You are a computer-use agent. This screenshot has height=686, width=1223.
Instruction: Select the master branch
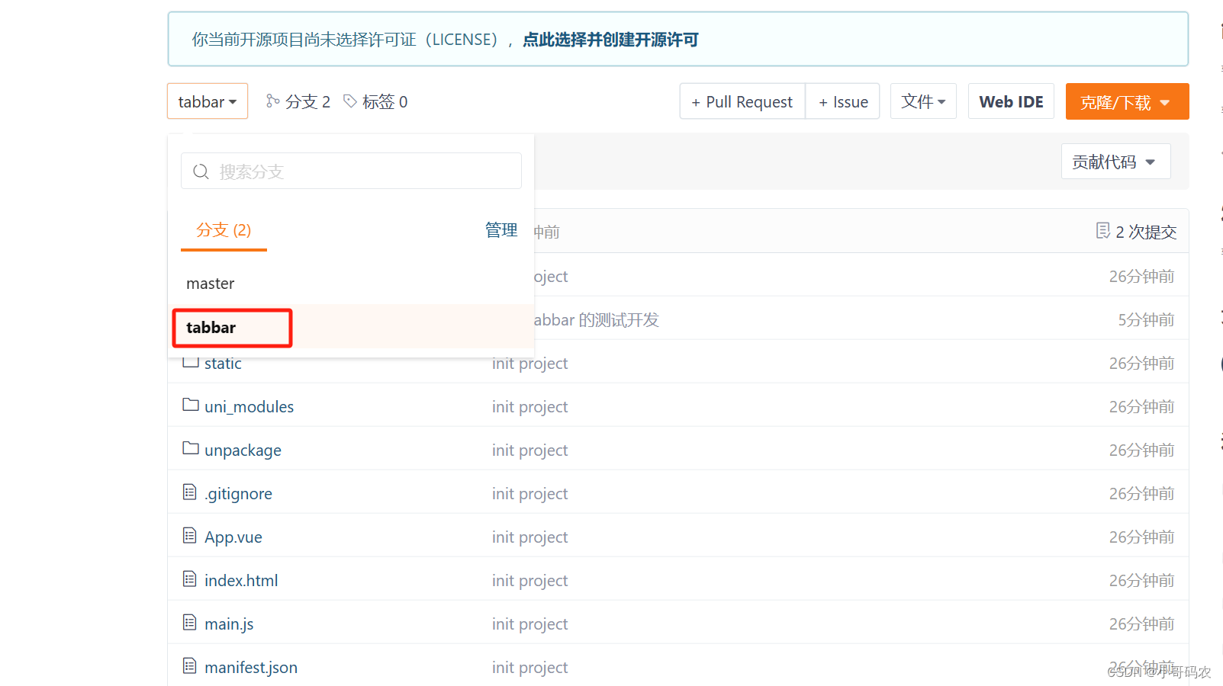[x=210, y=283]
